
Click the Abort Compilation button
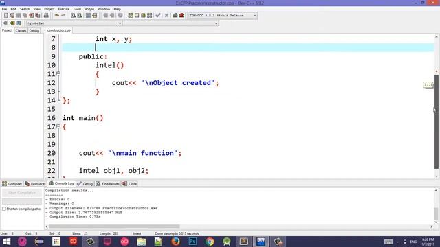coord(22,193)
